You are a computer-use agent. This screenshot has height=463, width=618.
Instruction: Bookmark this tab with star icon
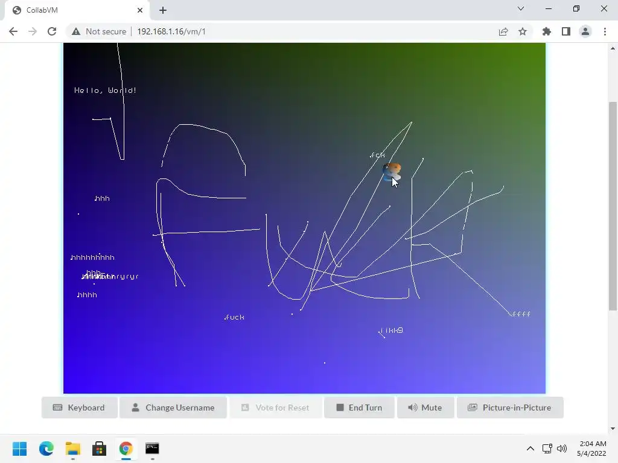[x=523, y=31]
